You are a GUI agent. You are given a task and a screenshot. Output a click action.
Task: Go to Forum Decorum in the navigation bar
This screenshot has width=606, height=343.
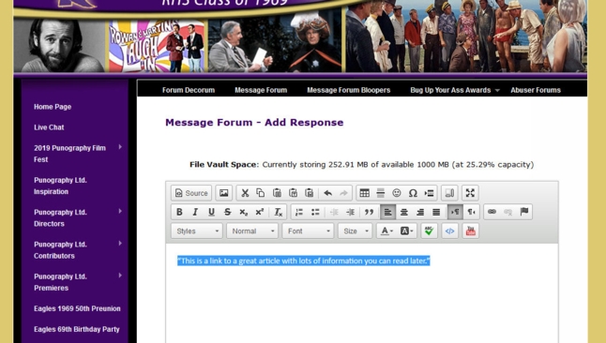189,90
